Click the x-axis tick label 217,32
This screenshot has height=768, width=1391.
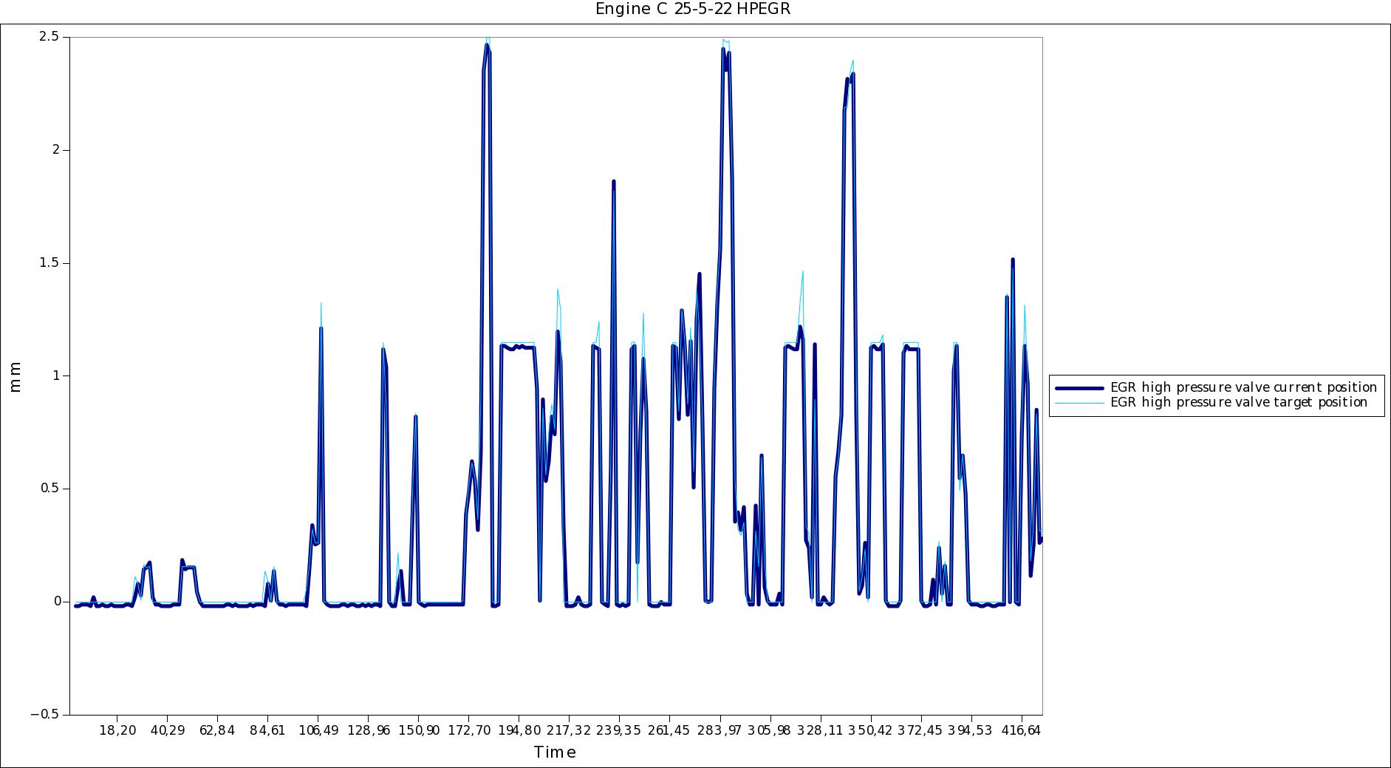coord(570,730)
